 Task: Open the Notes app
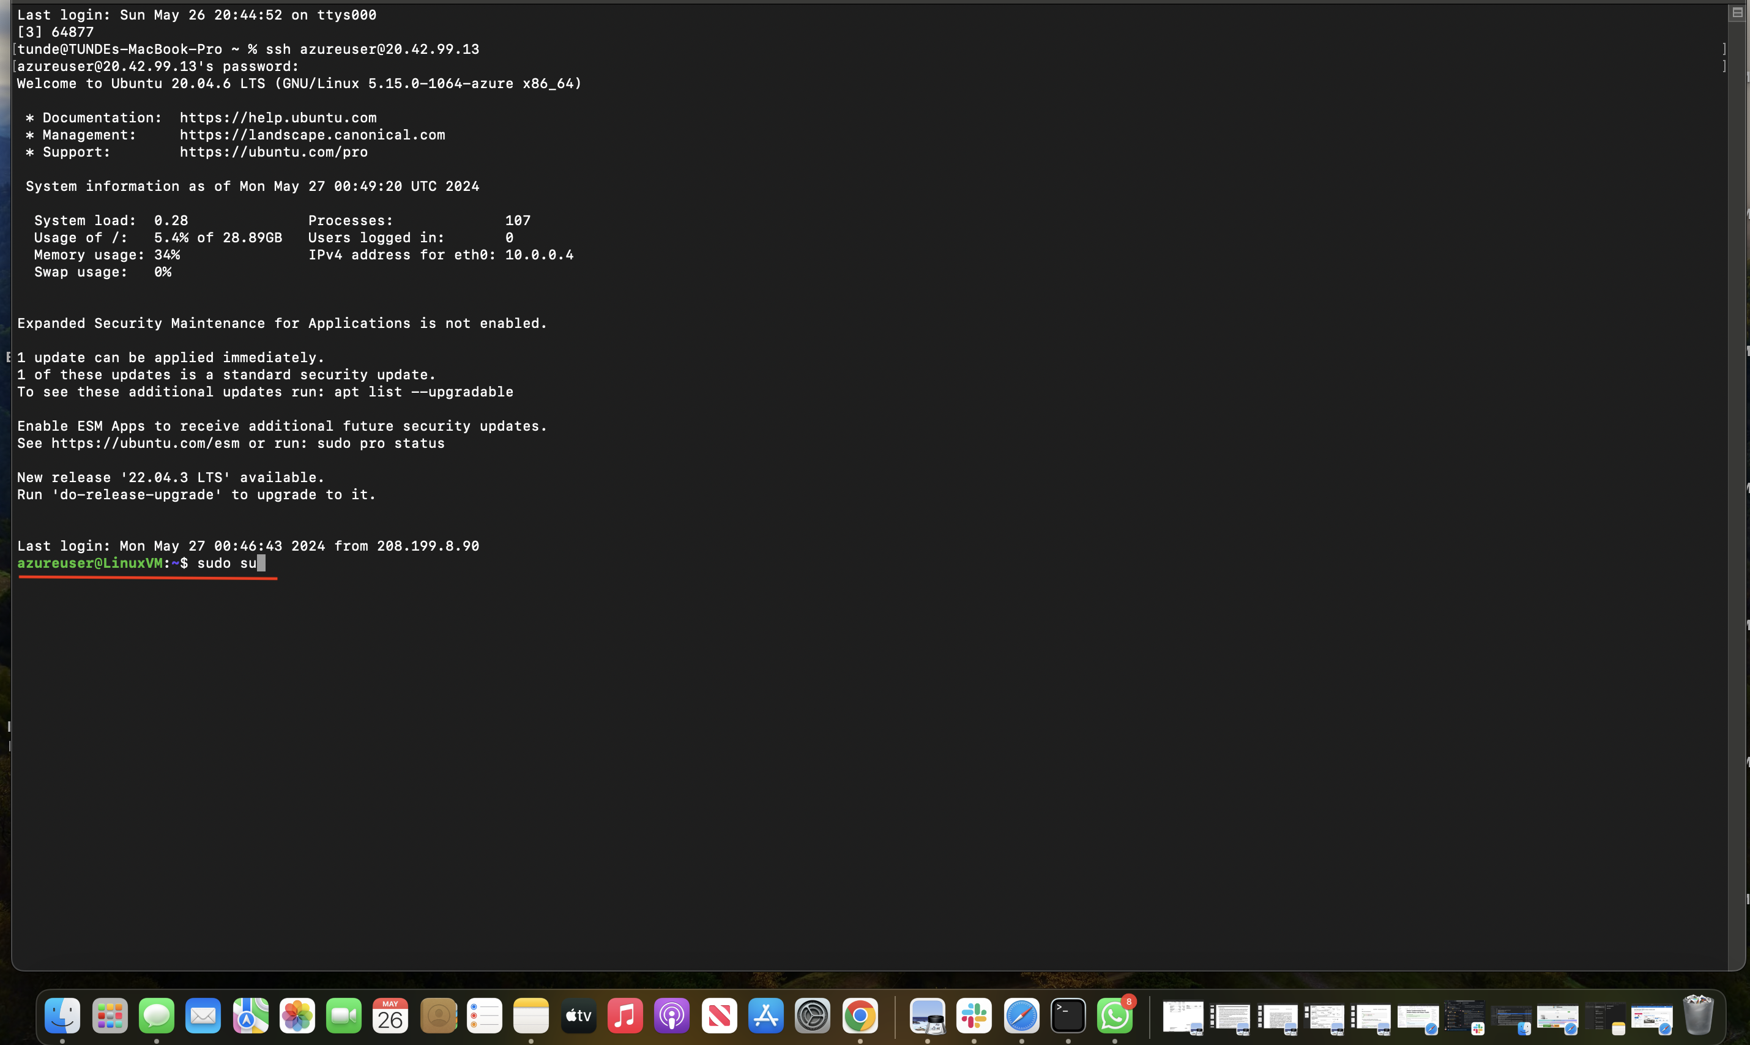pyautogui.click(x=531, y=1016)
